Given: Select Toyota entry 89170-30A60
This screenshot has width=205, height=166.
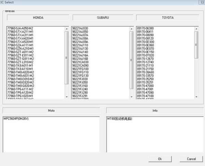Looking at the screenshot, I should (x=146, y=72).
